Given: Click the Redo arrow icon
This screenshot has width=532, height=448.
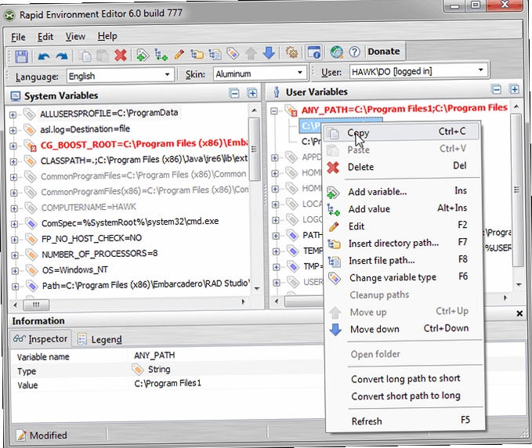Looking at the screenshot, I should coord(62,56).
